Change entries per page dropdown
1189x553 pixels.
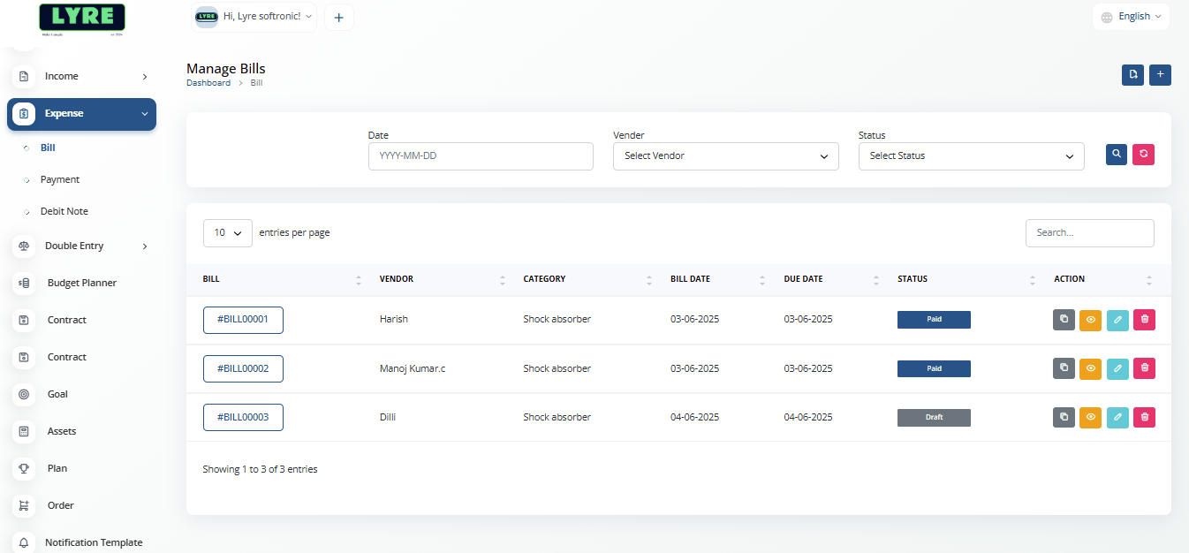[x=228, y=233]
